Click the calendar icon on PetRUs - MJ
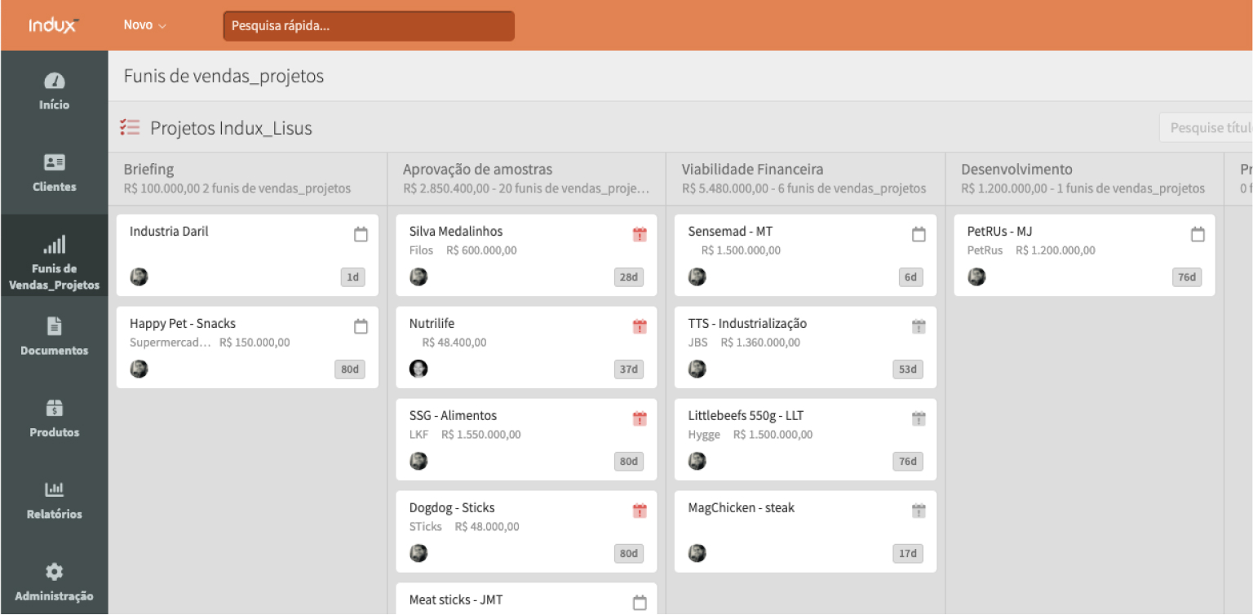Viewport: 1253px width, 615px height. [x=1198, y=235]
